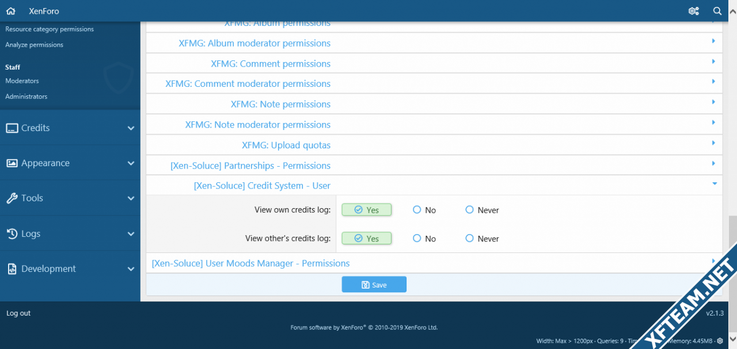Screen dimensions: 737x349
Task: Click Log out
Action: 18,313
